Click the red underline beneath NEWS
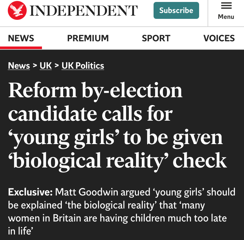The width and height of the screenshot is (244, 240). pyautogui.click(x=21, y=48)
